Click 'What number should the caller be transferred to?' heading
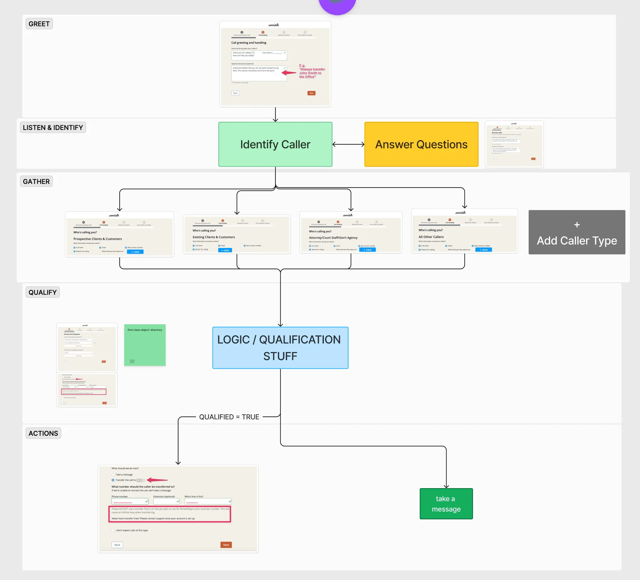The image size is (640, 580). (x=143, y=487)
